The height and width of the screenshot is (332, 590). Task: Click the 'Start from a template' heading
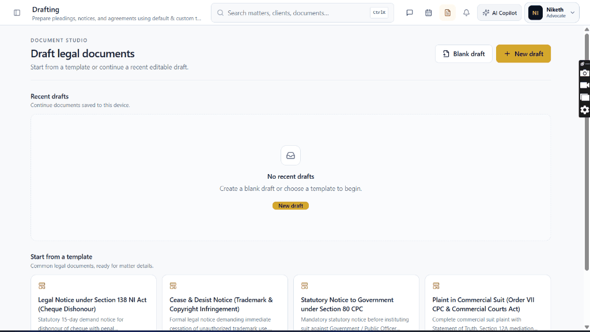61,256
